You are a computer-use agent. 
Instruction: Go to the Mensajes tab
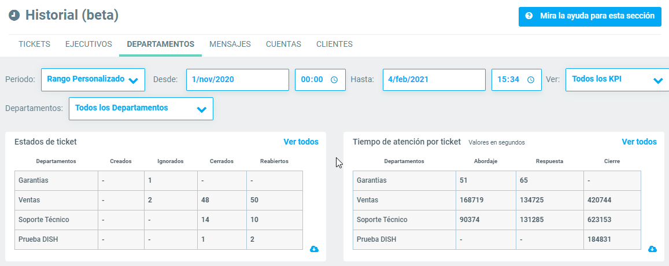[230, 44]
